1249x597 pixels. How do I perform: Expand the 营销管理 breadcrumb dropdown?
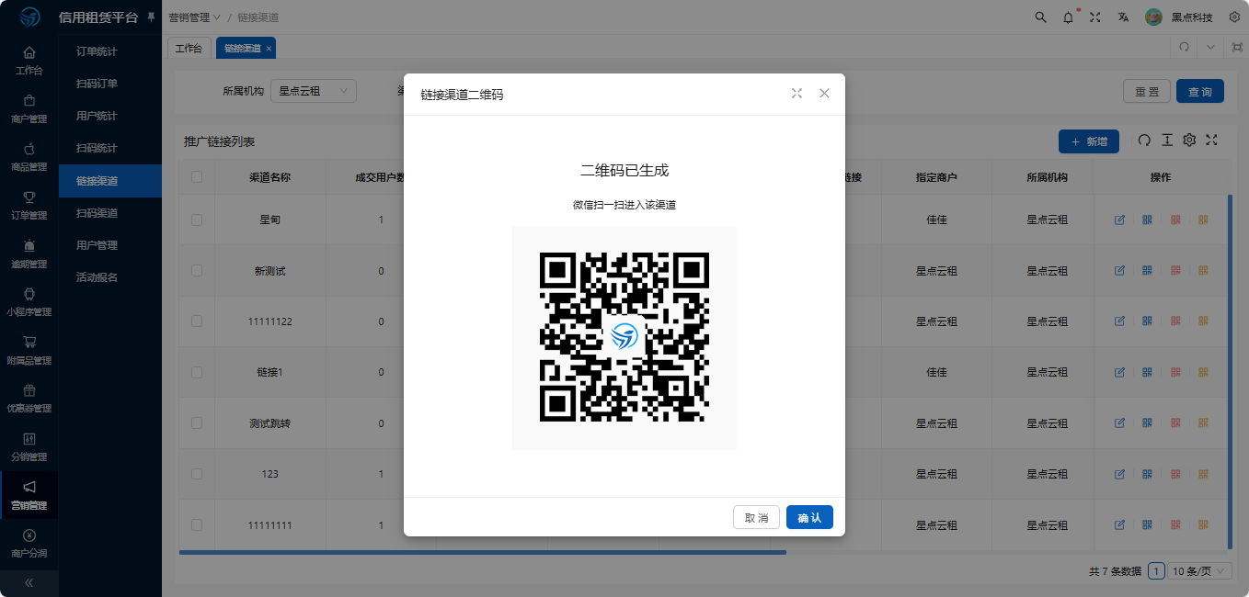point(195,17)
